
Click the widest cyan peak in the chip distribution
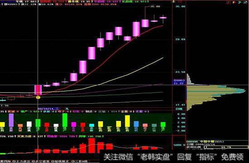(x=216, y=91)
